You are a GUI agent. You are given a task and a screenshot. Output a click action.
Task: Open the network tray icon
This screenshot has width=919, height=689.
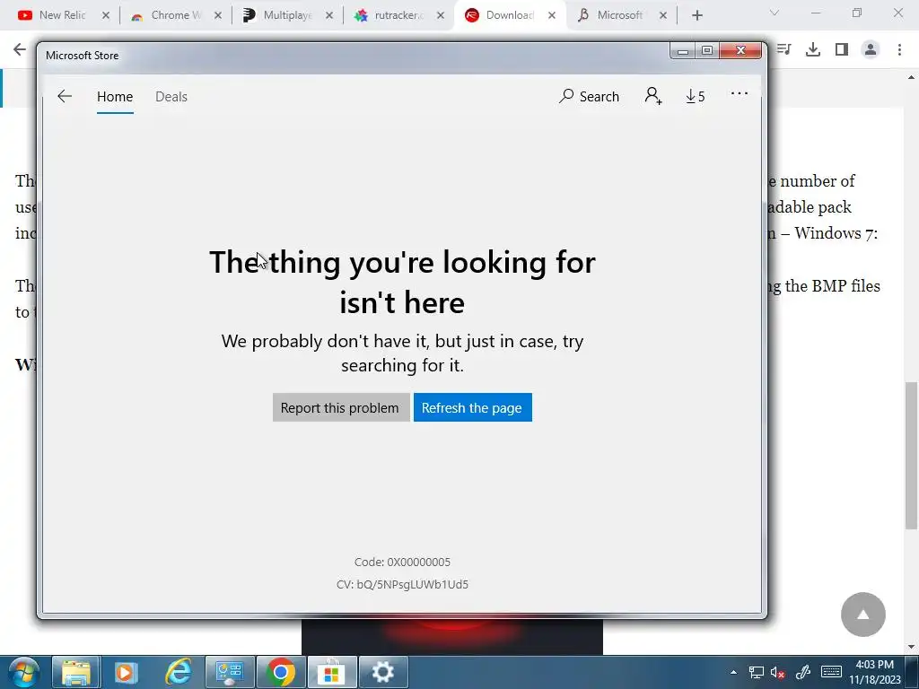pyautogui.click(x=757, y=673)
